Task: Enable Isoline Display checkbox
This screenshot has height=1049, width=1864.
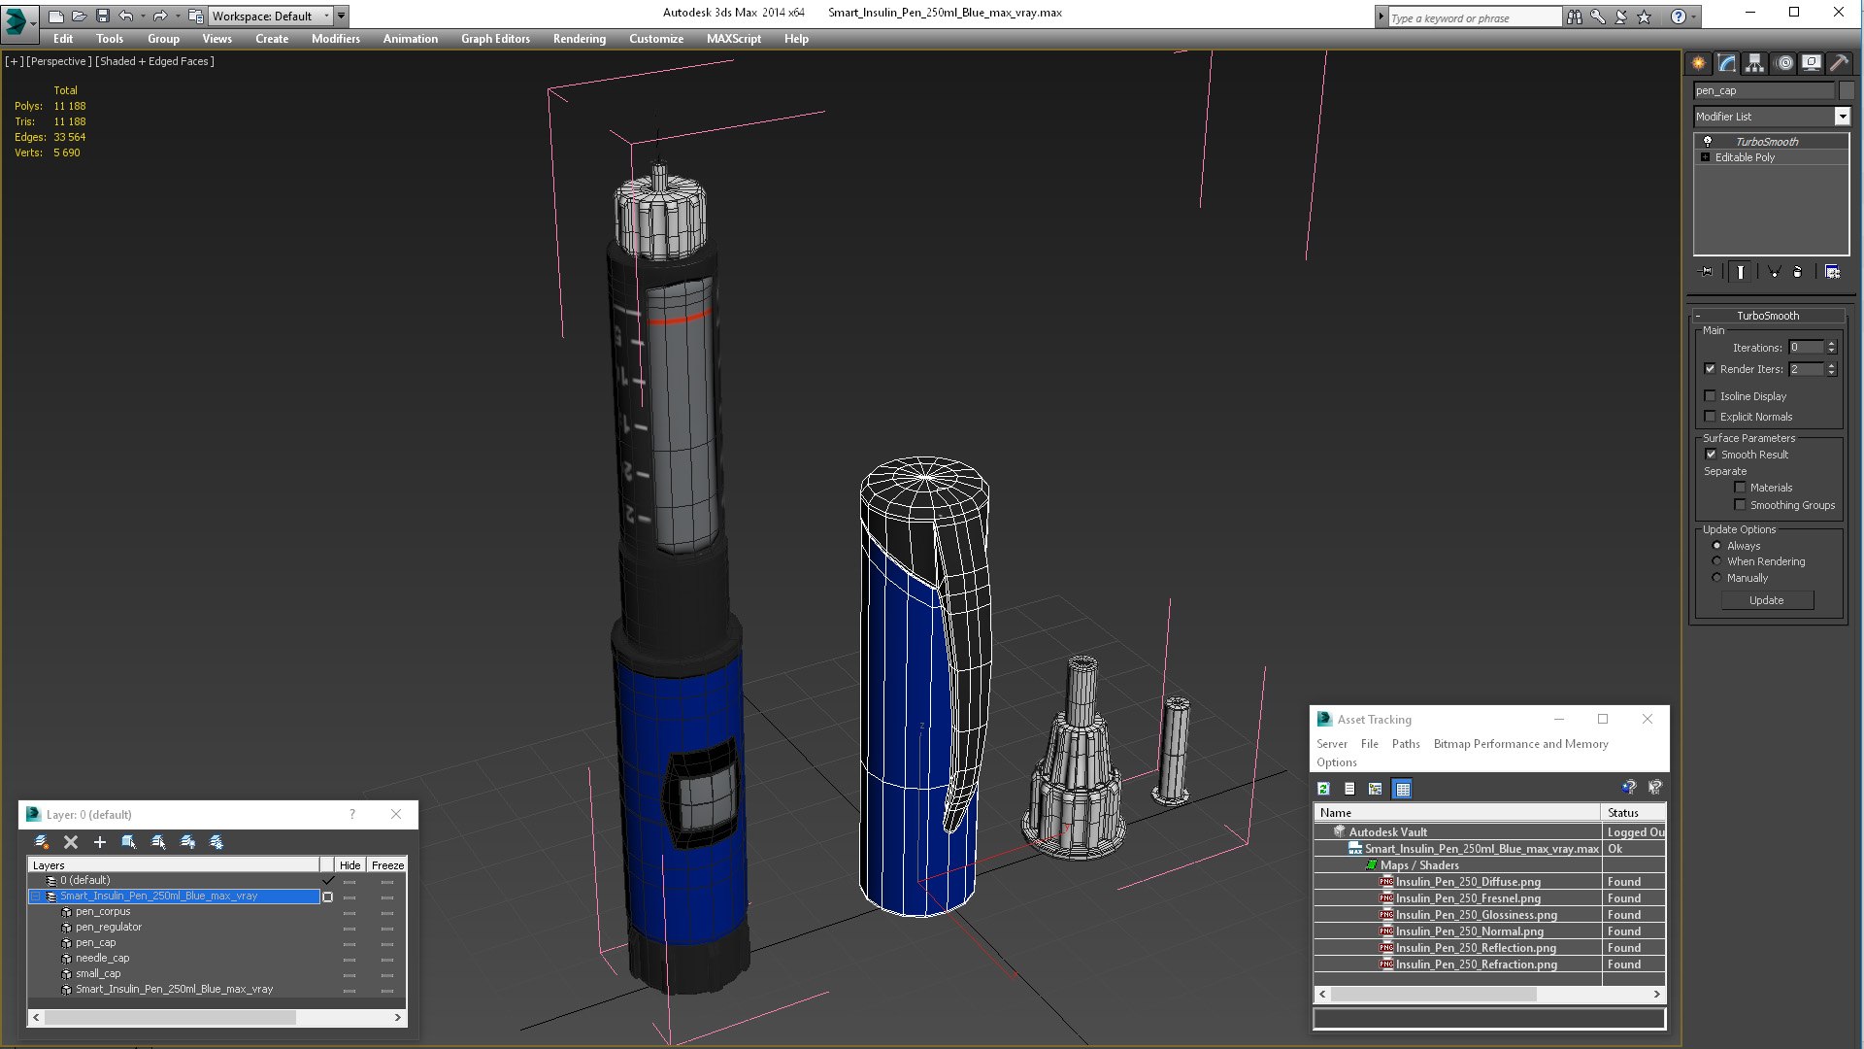Action: pos(1710,396)
